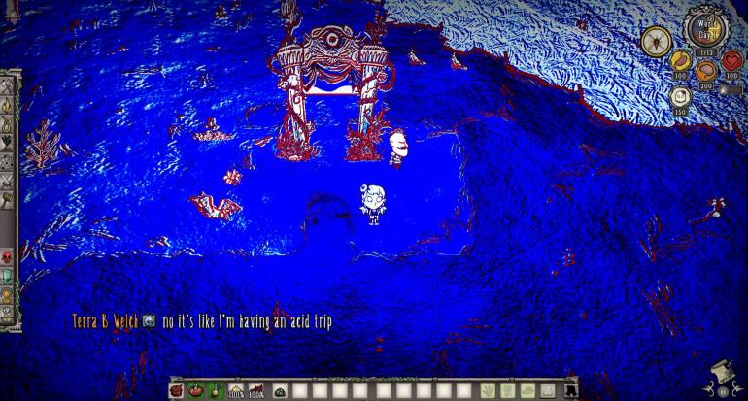Open the map scroll icon

[x=723, y=373]
